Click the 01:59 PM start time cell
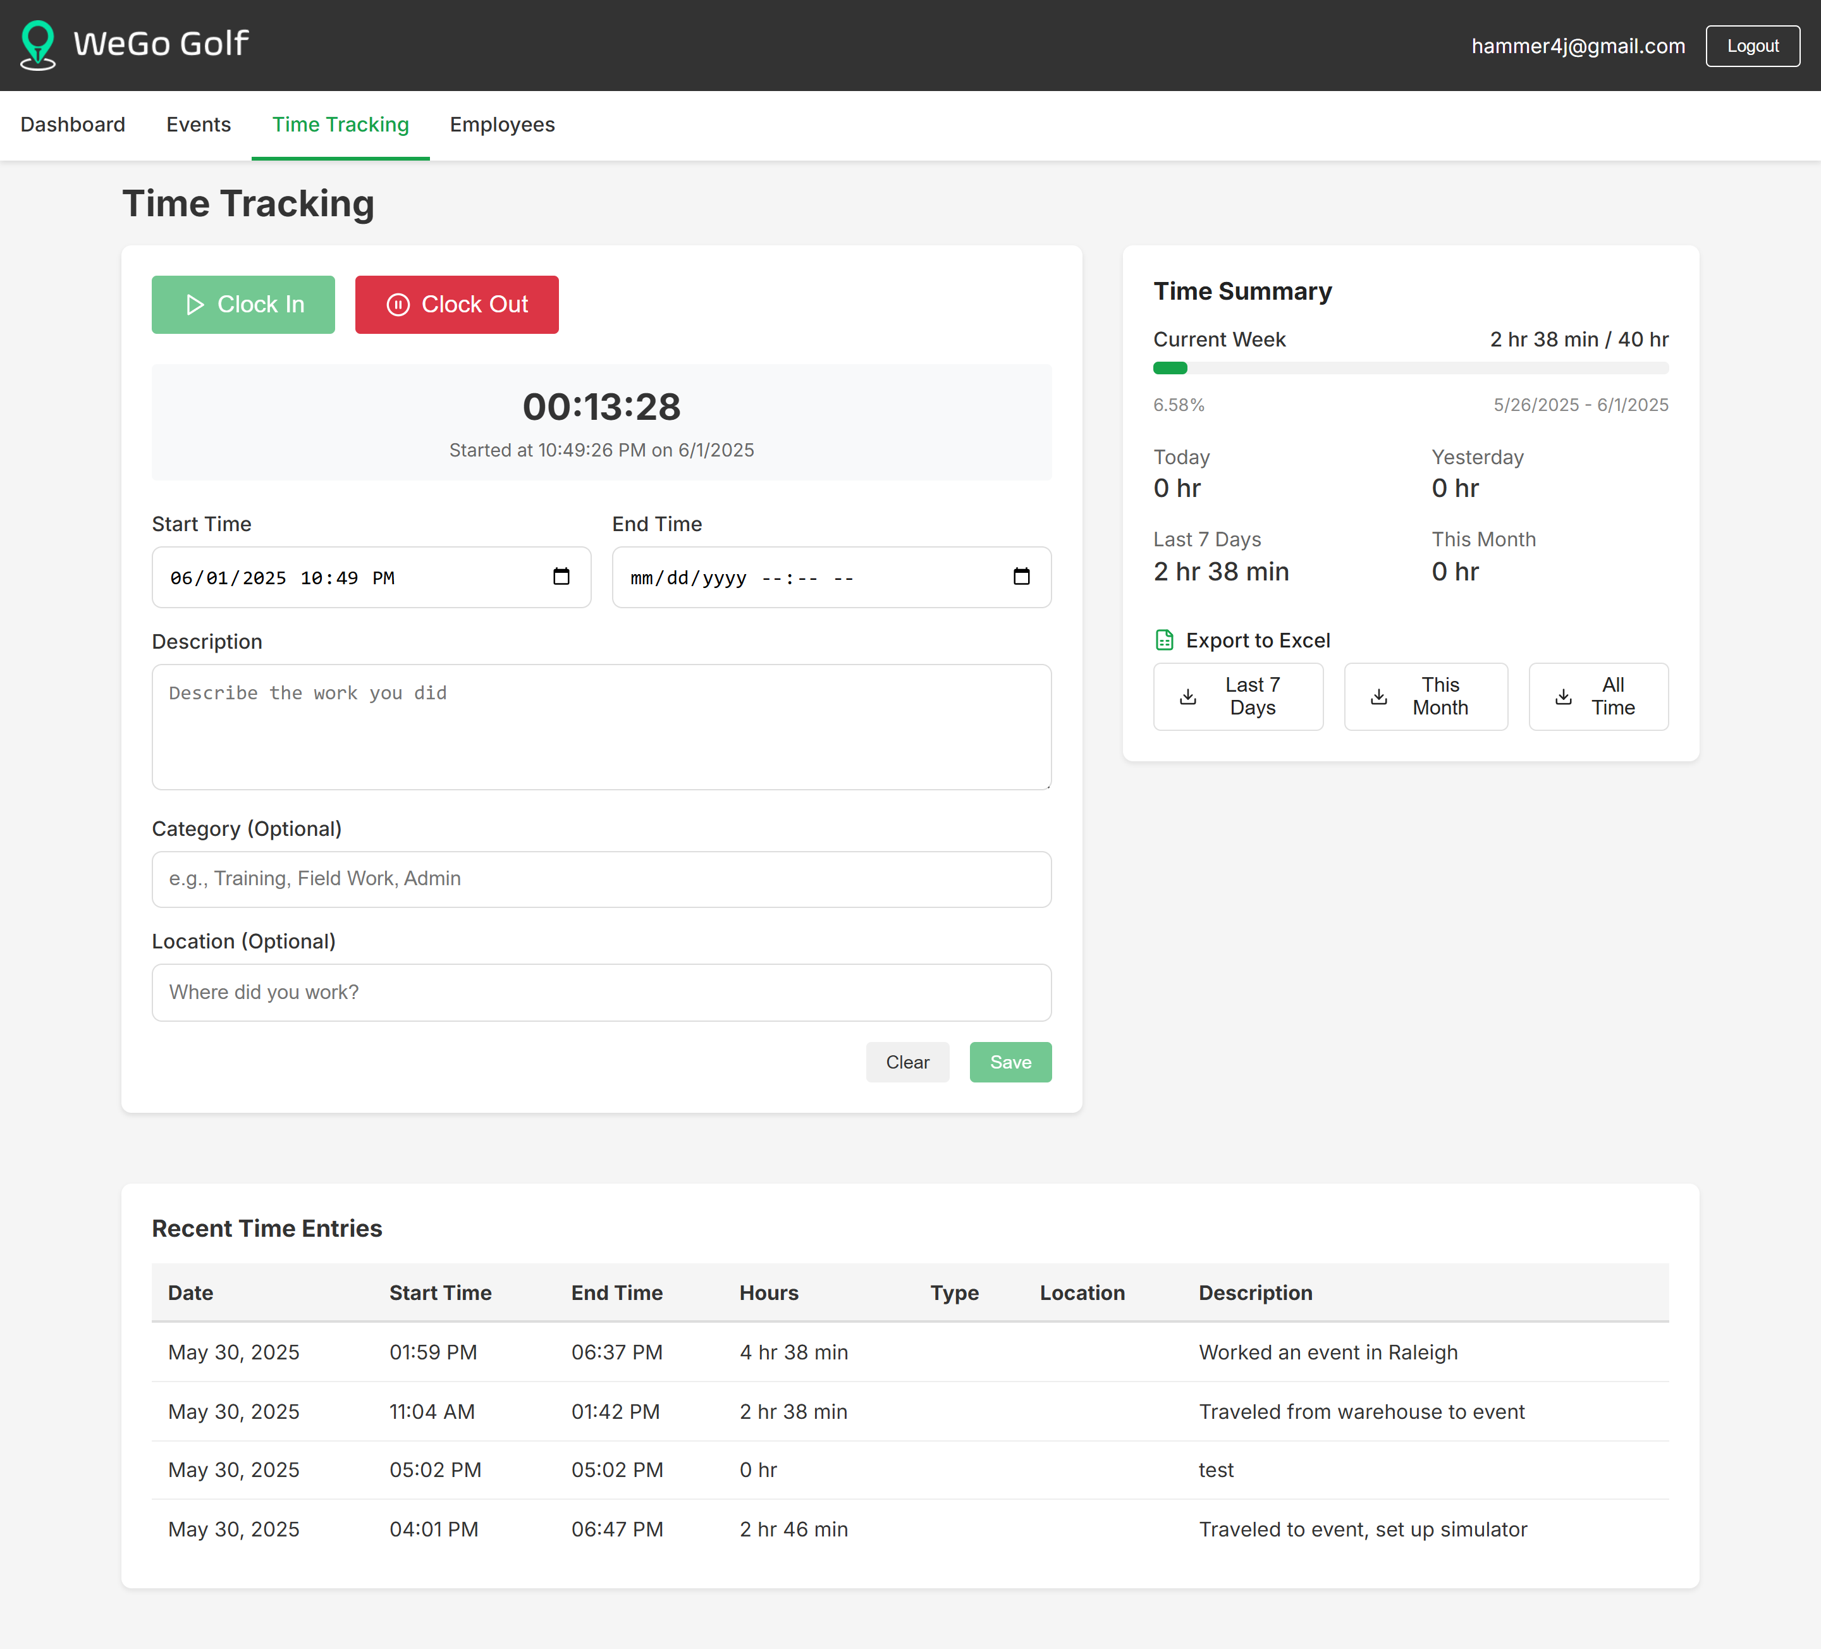Viewport: 1821px width, 1649px height. pyautogui.click(x=432, y=1352)
